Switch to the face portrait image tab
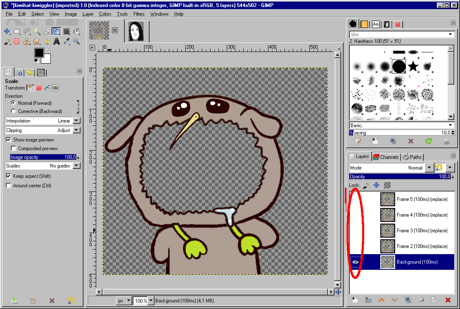Viewport: 460px width, 309px height. (x=136, y=31)
